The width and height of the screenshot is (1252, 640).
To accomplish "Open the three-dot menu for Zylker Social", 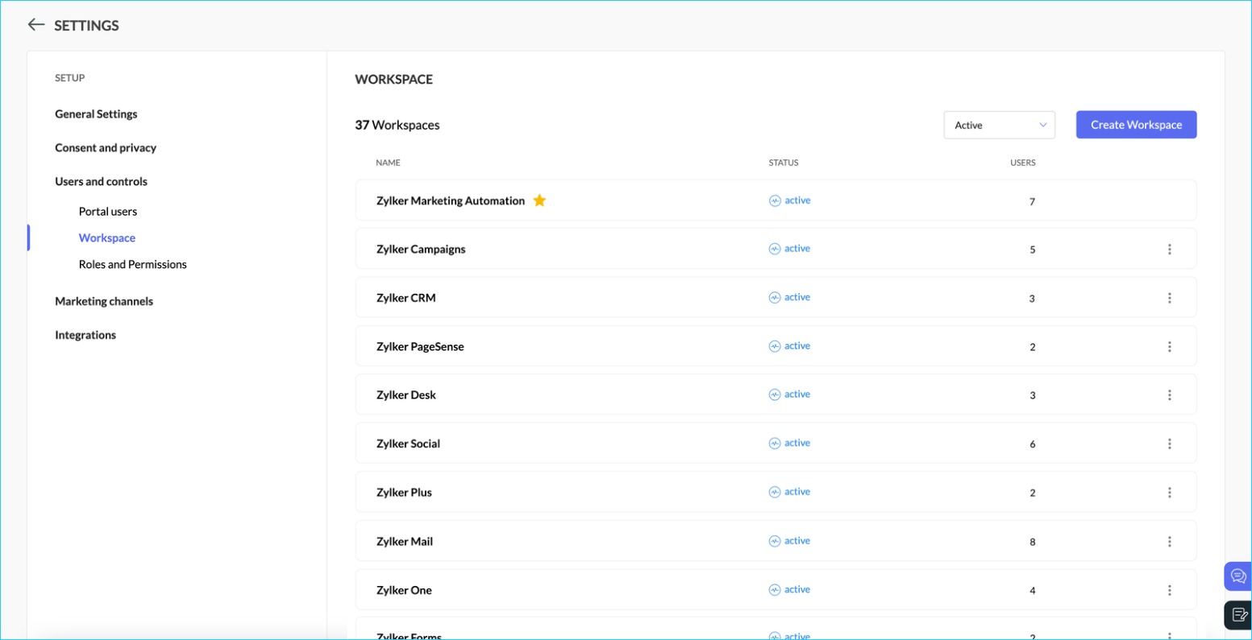I will [x=1169, y=444].
